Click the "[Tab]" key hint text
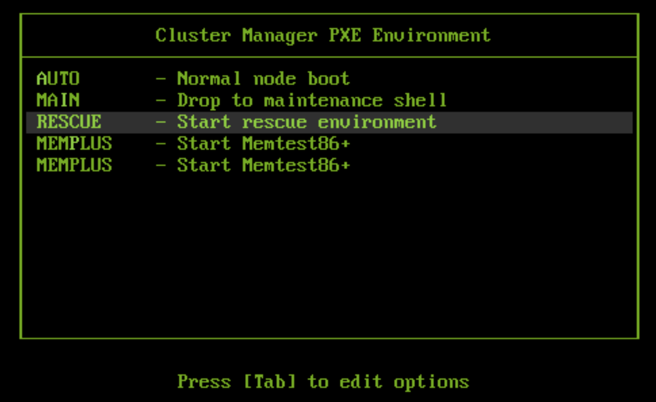Screen dimensions: 656x402 [269, 382]
